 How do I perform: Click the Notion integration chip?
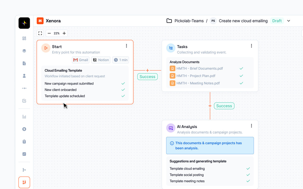coord(101,60)
